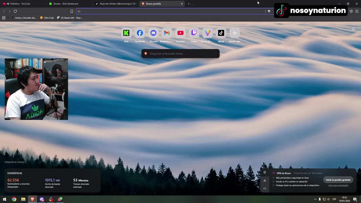Open File Explorer from the taskbar
The width and height of the screenshot is (361, 203).
tap(23, 199)
